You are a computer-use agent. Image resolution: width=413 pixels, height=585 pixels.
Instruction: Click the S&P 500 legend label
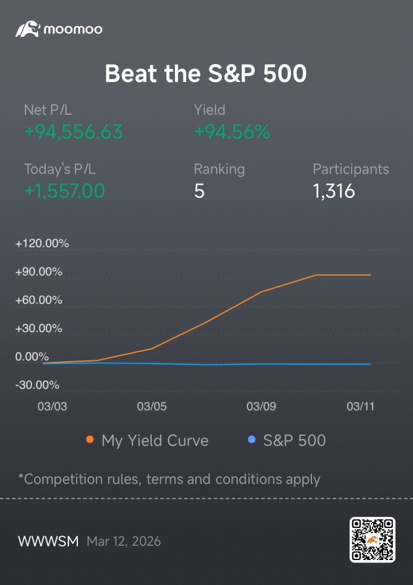point(295,441)
